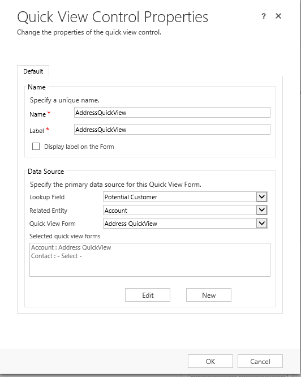Confirm with the OK button
The image size is (301, 377).
(x=210, y=361)
